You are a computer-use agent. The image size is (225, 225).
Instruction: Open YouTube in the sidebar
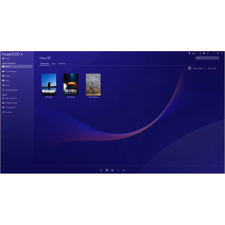click(8, 112)
